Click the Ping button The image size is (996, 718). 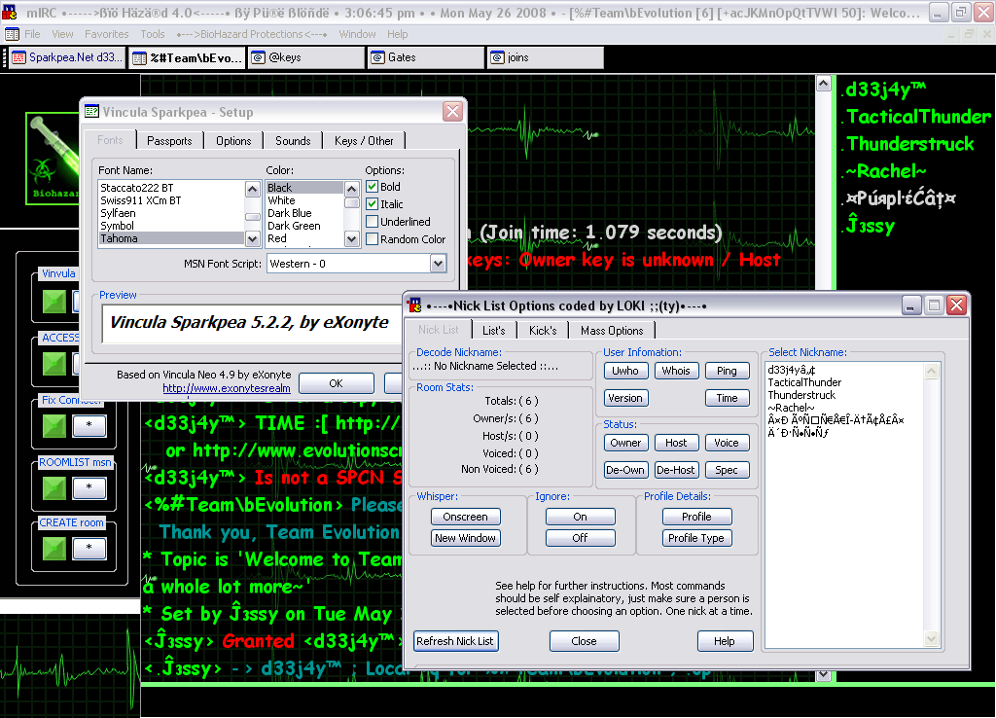[x=727, y=371]
